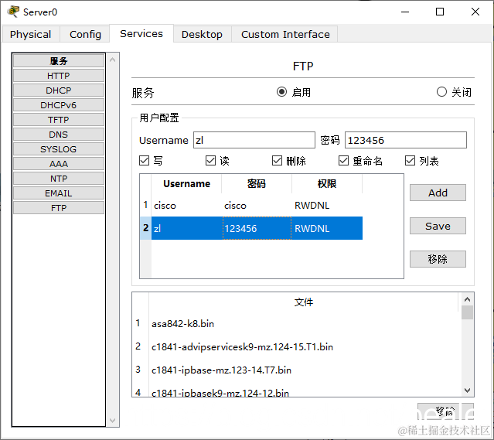Image resolution: width=494 pixels, height=440 pixels.
Task: Click 移除 button beside the user table
Action: [x=438, y=259]
